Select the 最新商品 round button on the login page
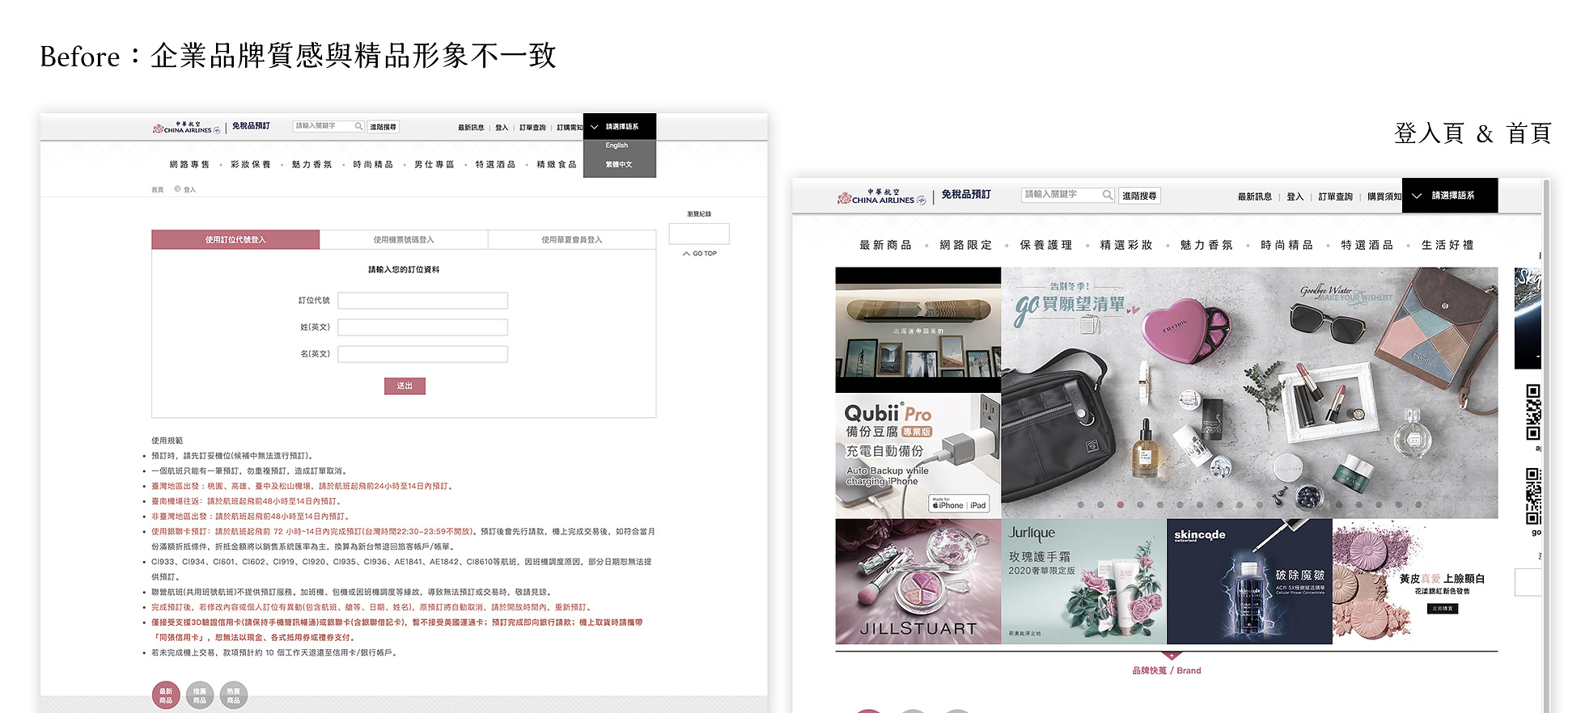1585x713 pixels. point(166,695)
